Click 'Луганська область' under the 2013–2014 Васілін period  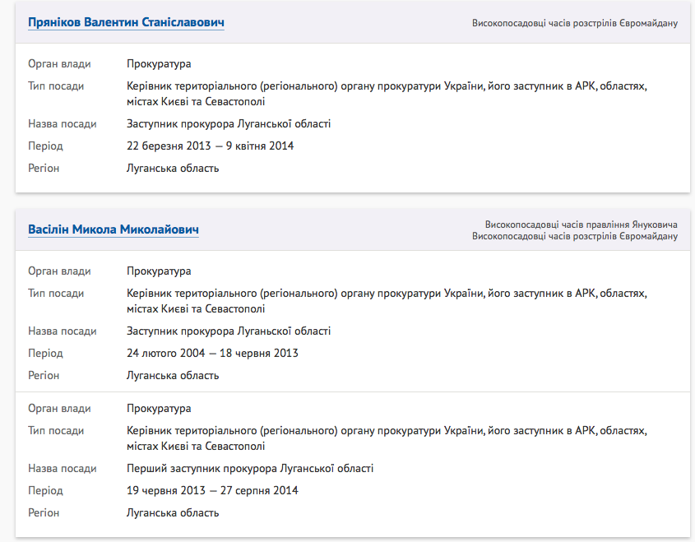pyautogui.click(x=173, y=513)
